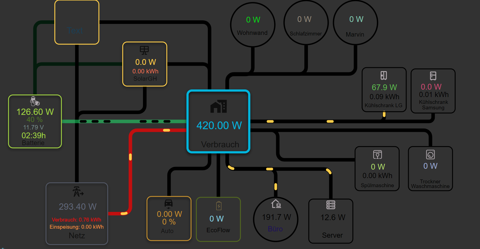Click the car icon in Auto card
Image resolution: width=480 pixels, height=249 pixels.
click(169, 204)
